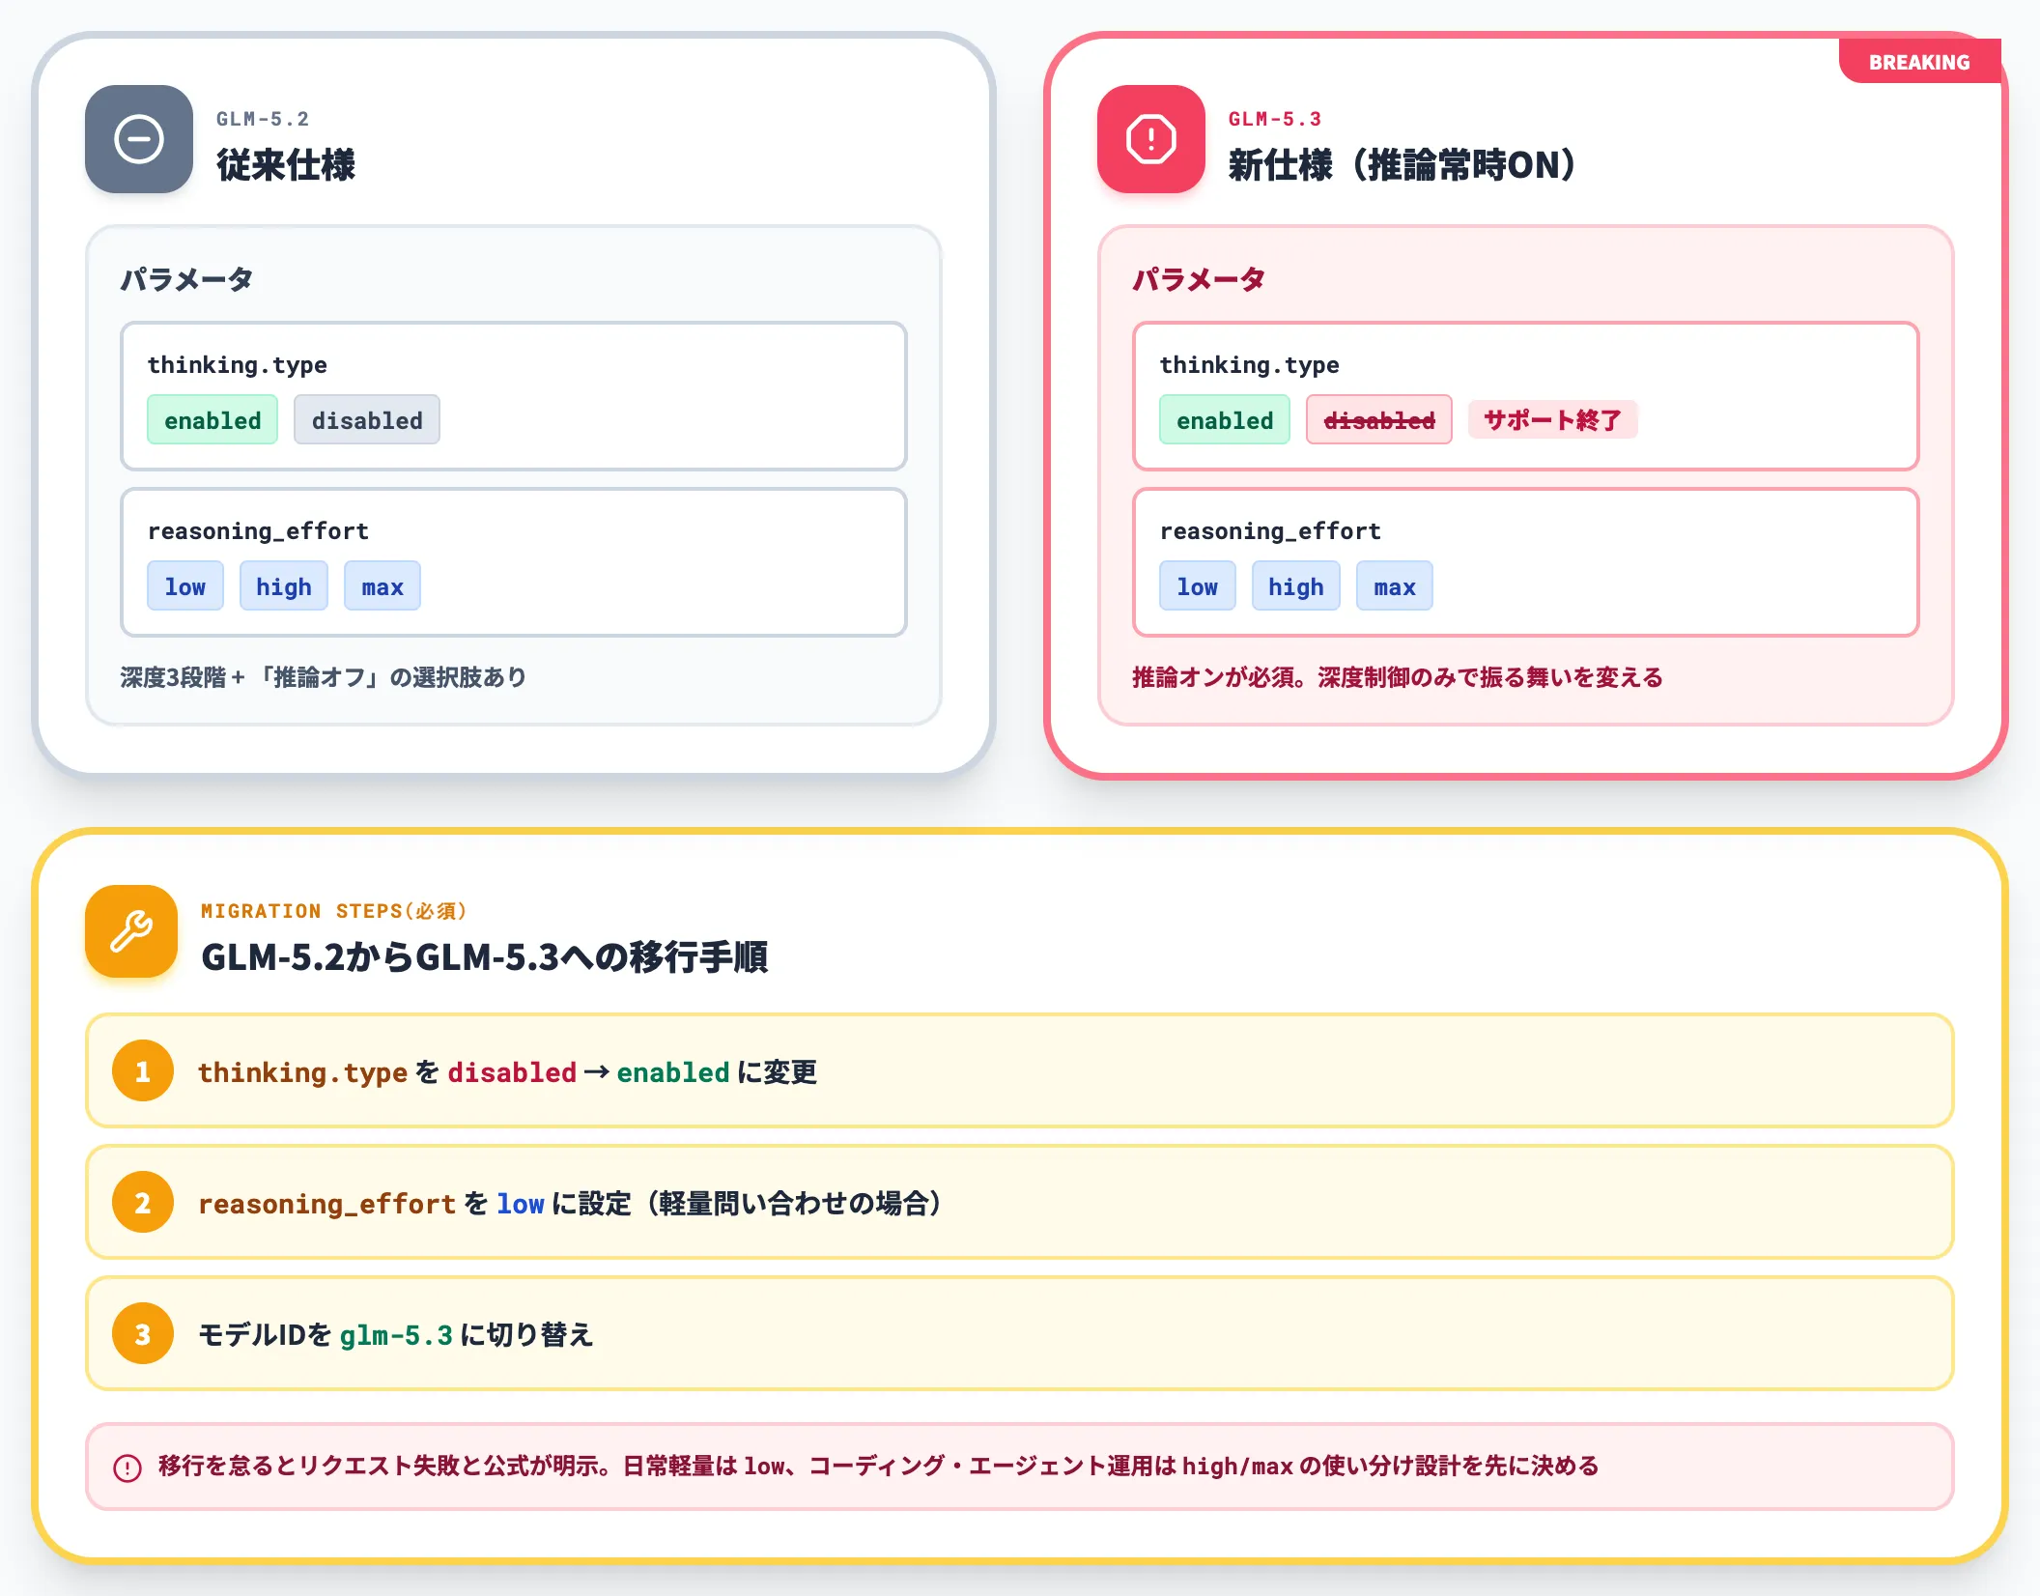Screen dimensions: 2040x1596
Task: Click the 推論オンが必須 note text
Action: point(1398,676)
